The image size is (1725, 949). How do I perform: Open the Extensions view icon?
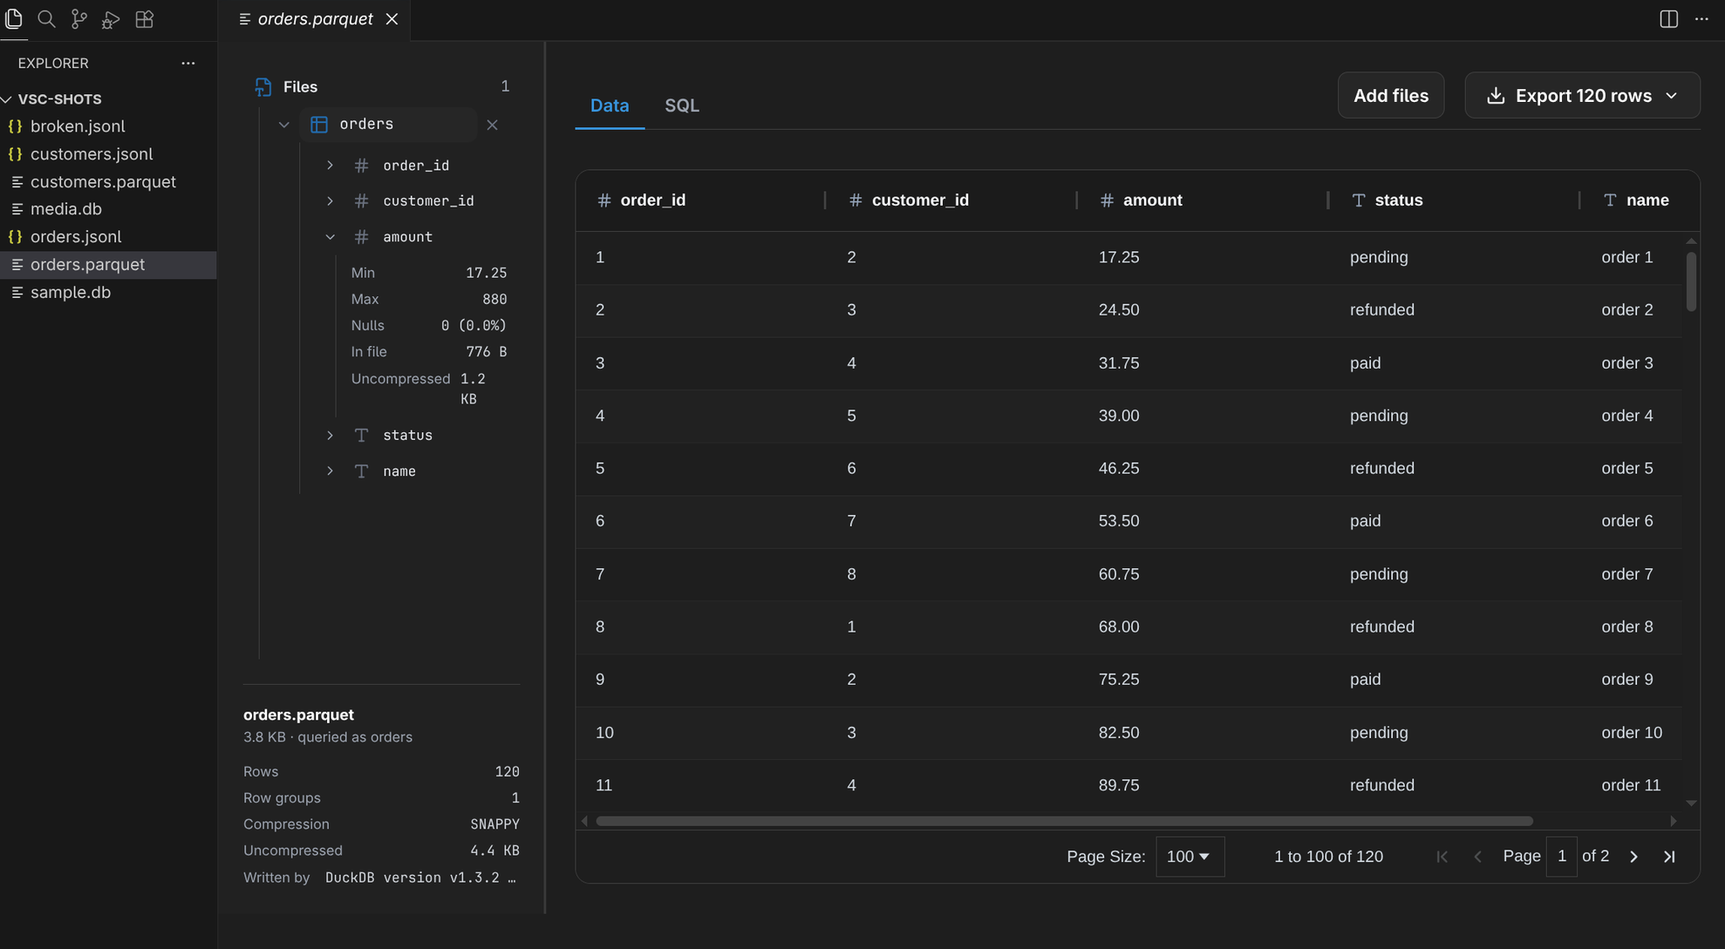tap(144, 18)
